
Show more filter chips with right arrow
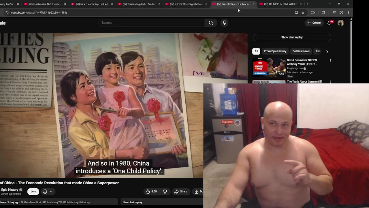tap(327, 51)
